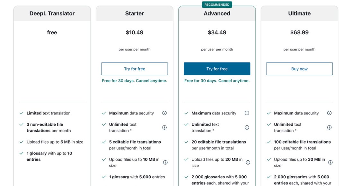Select the Ultimate plan header
The height and width of the screenshot is (186, 343).
click(299, 13)
